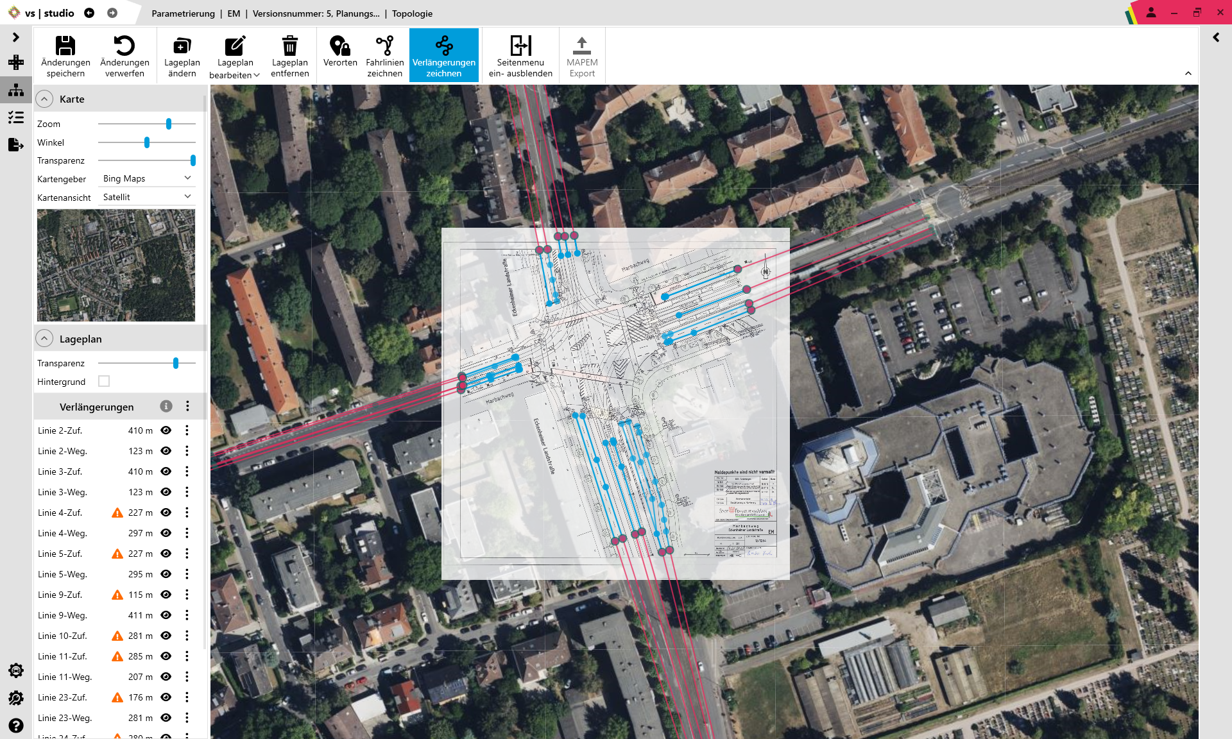This screenshot has width=1232, height=739.
Task: Open the Kartengeber dropdown showing Bing Maps
Action: tap(146, 178)
